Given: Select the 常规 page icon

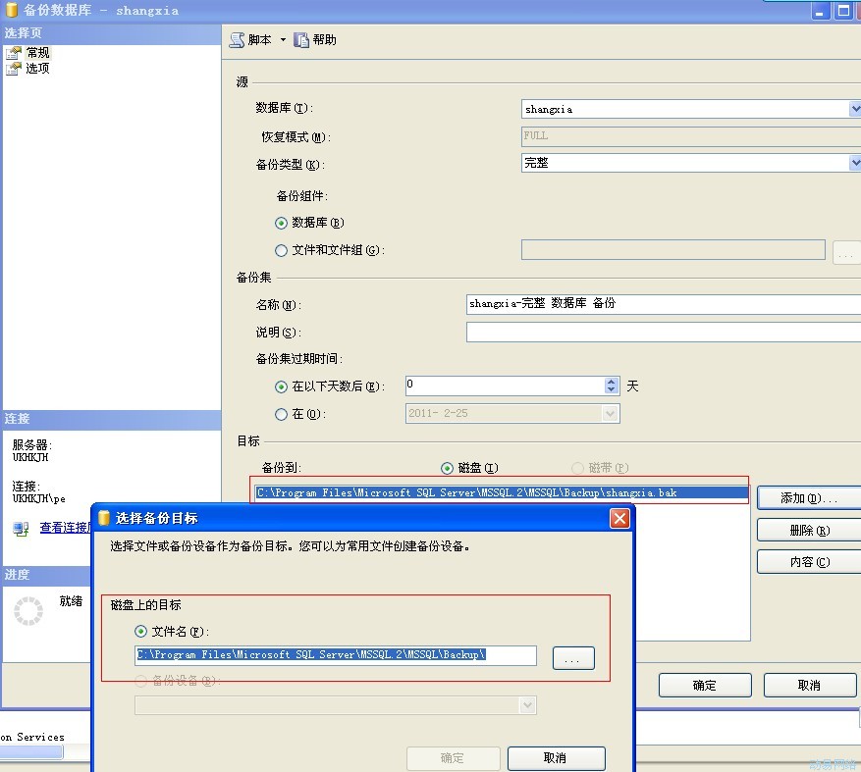Looking at the screenshot, I should (13, 53).
